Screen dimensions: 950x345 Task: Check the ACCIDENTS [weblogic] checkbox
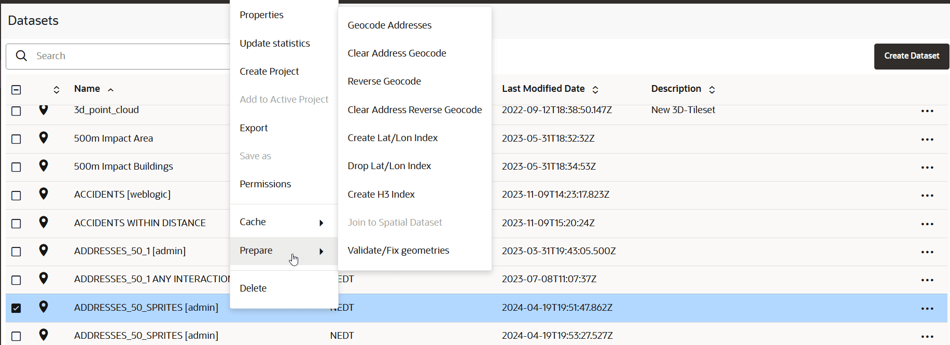pos(16,196)
